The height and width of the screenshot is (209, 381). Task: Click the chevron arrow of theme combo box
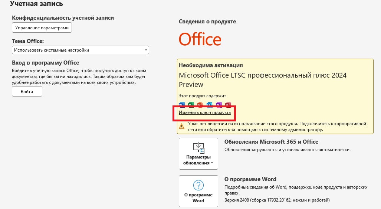tap(146, 50)
